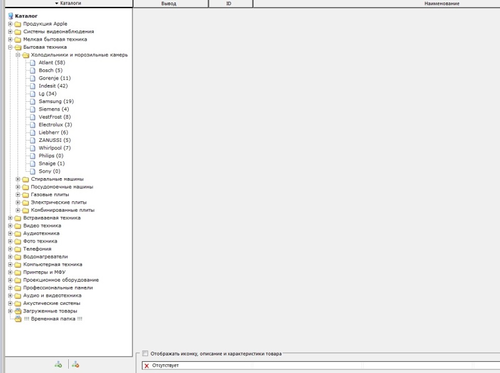Select the Аудиотехника folder label
Screen dimensions: 500x373
41,234
